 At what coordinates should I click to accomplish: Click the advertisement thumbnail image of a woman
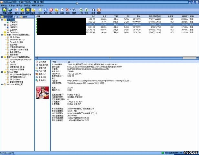(x=43, y=93)
